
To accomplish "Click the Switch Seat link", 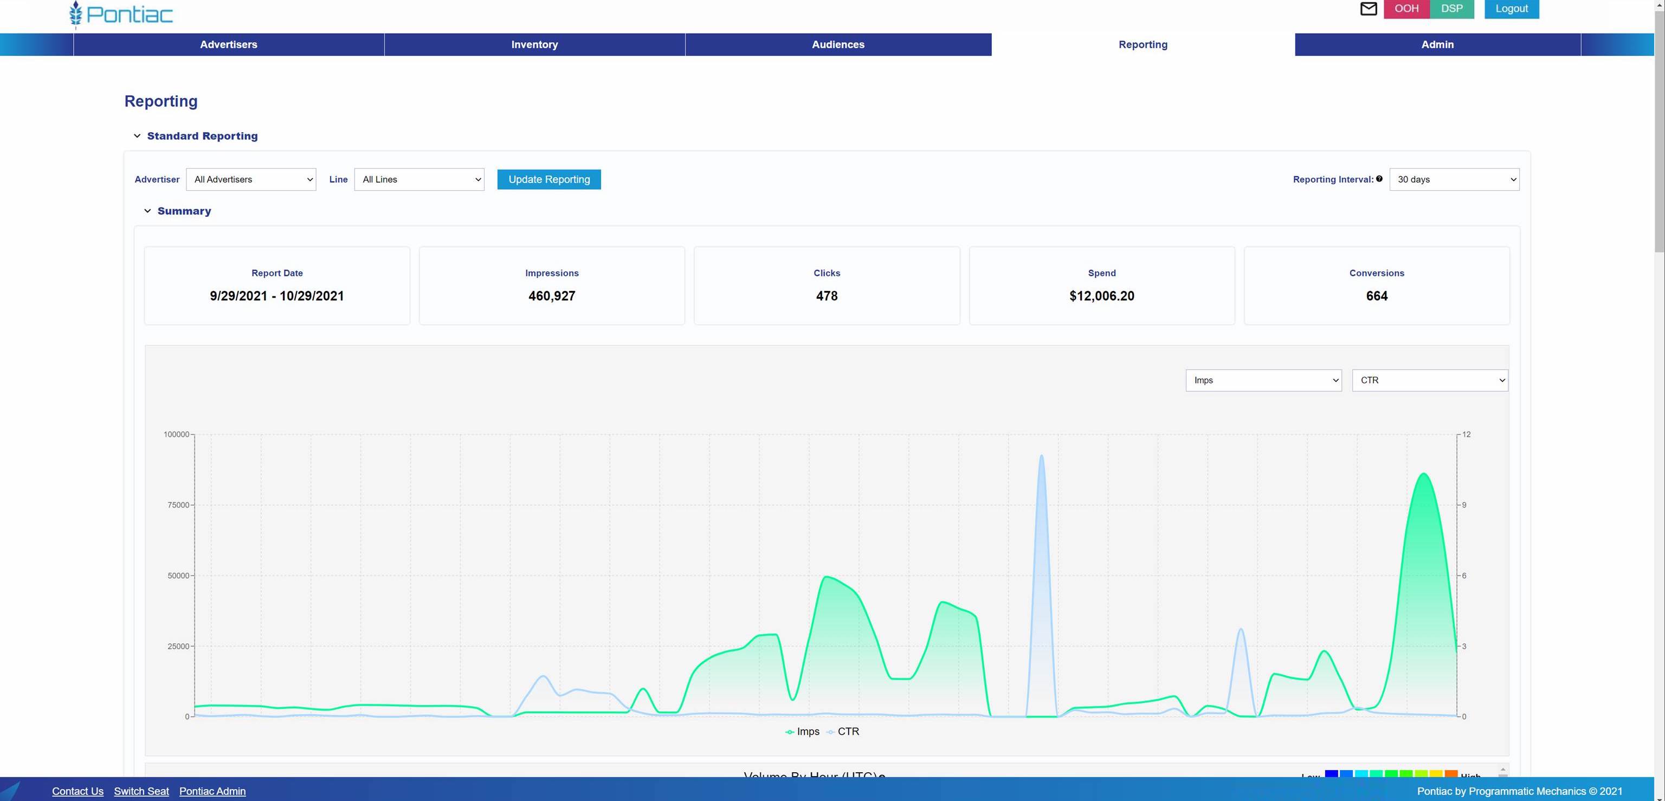I will click(x=141, y=791).
